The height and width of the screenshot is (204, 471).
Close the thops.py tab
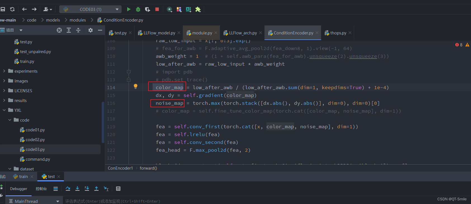pyautogui.click(x=350, y=33)
